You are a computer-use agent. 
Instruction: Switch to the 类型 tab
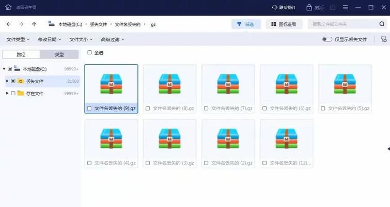tap(59, 54)
